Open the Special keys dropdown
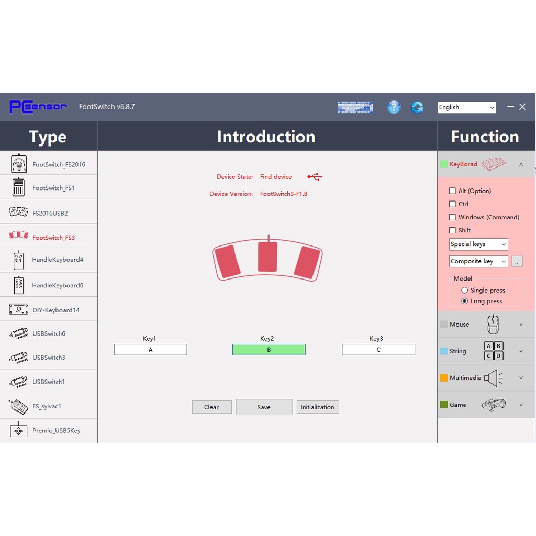536x536 pixels. [x=478, y=244]
